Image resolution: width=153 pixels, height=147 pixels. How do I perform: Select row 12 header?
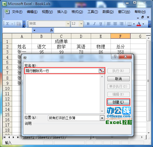tap(7, 99)
